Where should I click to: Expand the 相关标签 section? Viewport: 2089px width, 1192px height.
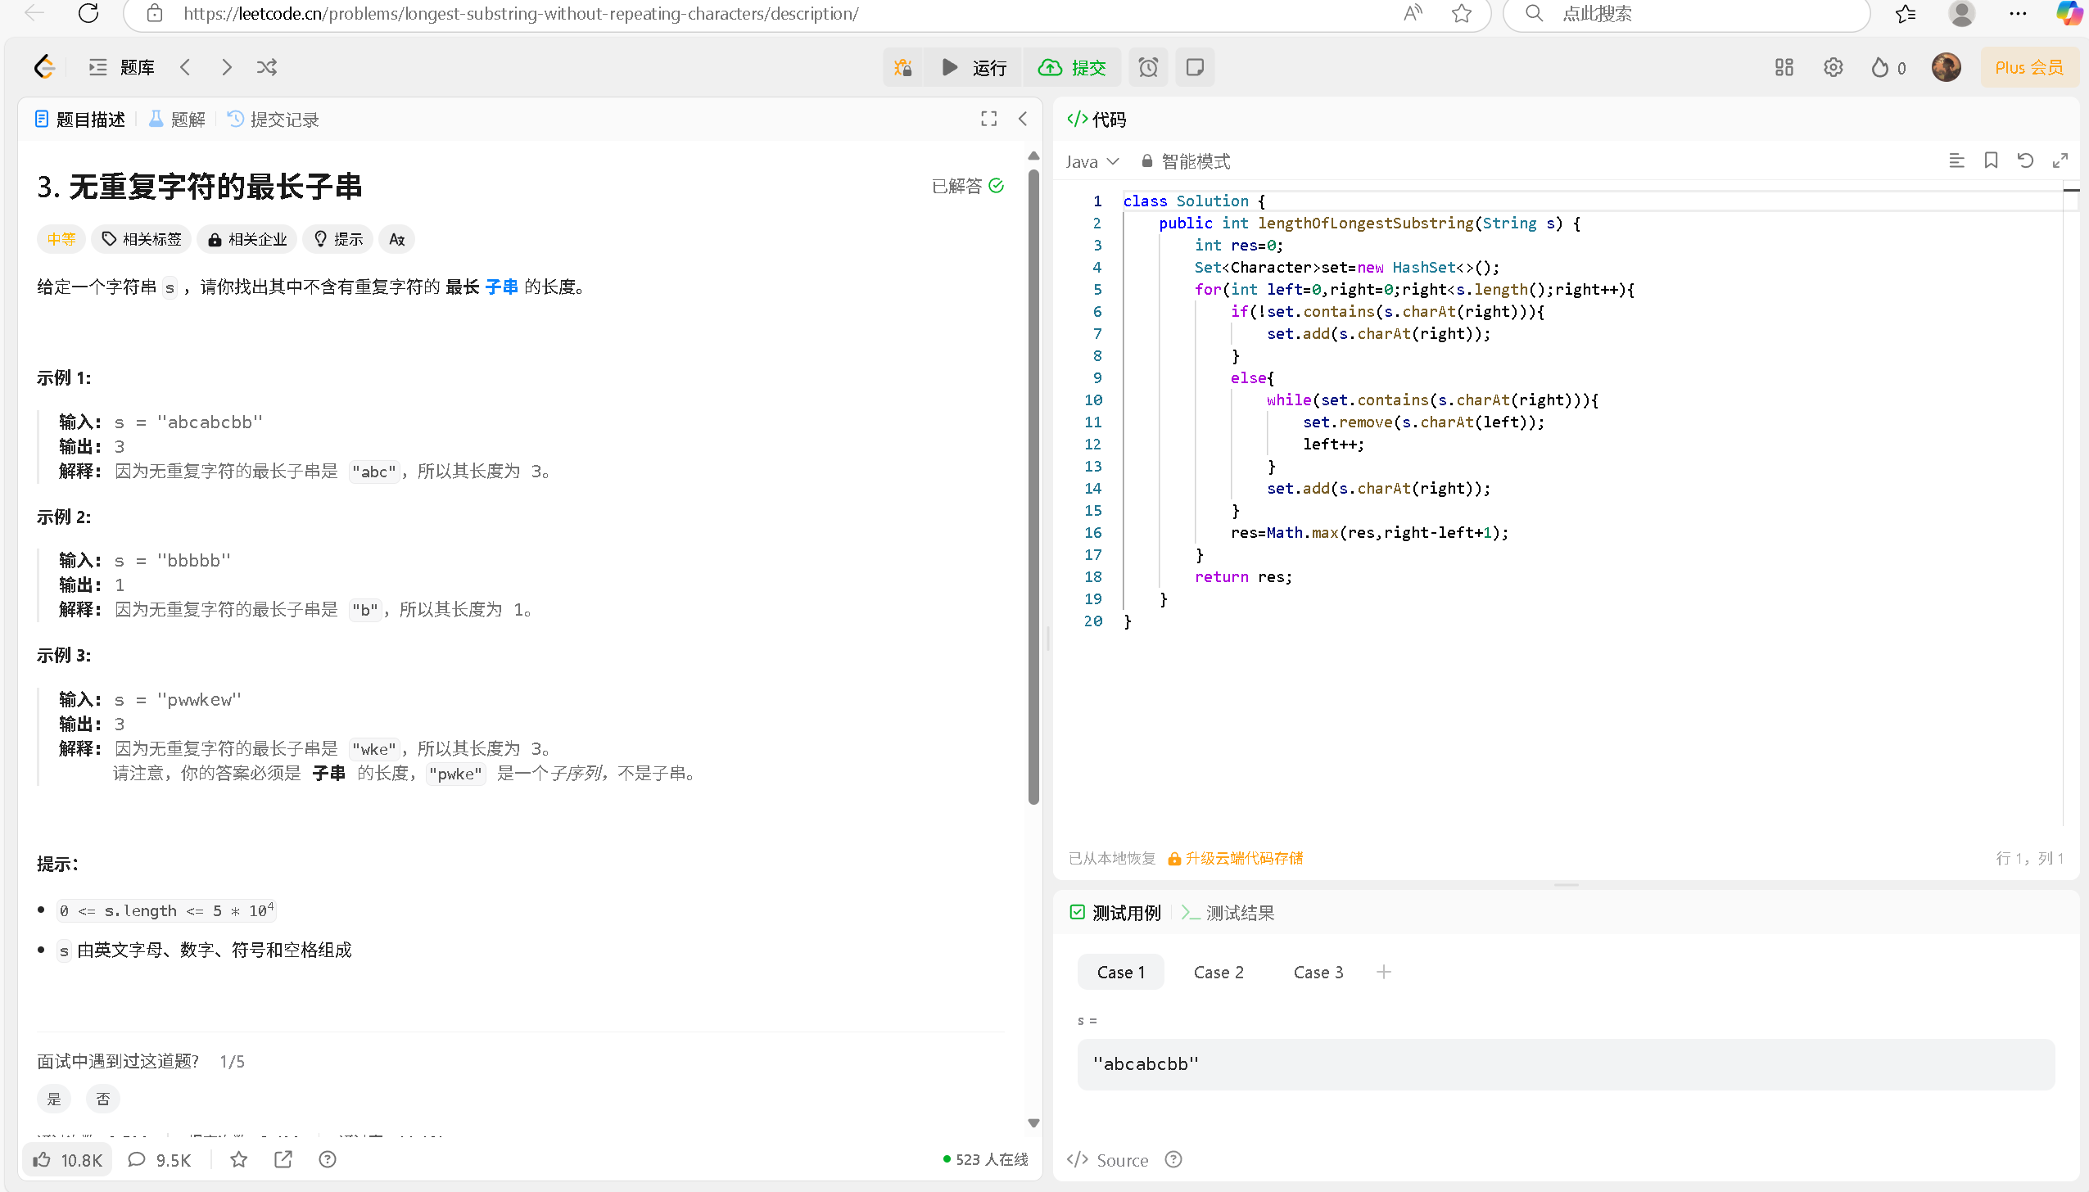tap(141, 239)
